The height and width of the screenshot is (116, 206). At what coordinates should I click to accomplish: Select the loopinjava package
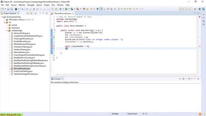coord(15,28)
